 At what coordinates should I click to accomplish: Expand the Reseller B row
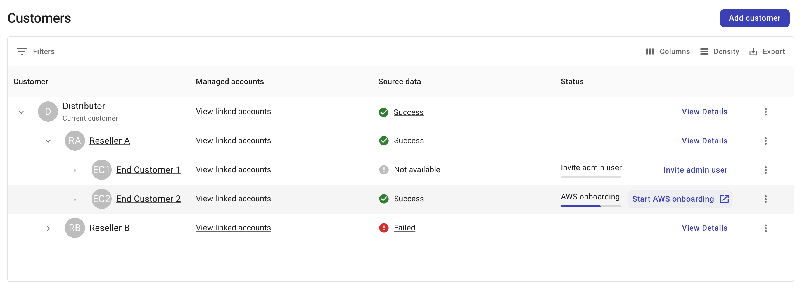[x=48, y=228]
